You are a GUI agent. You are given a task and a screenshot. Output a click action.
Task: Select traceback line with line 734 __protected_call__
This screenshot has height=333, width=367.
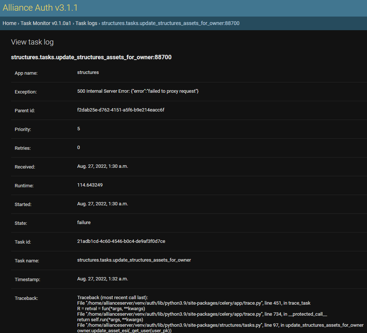click(x=202, y=314)
